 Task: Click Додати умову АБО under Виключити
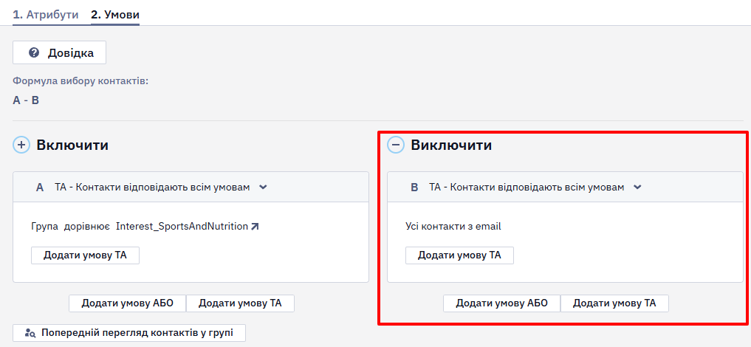pyautogui.click(x=501, y=303)
